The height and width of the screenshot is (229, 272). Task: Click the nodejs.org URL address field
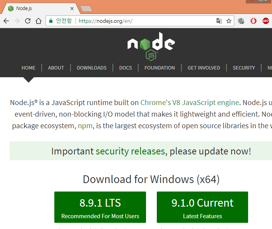[146, 21]
